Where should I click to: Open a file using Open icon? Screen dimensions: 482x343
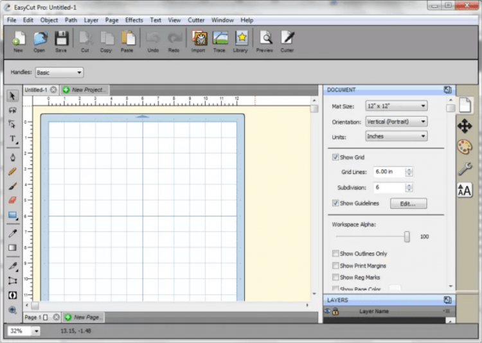tap(40, 42)
